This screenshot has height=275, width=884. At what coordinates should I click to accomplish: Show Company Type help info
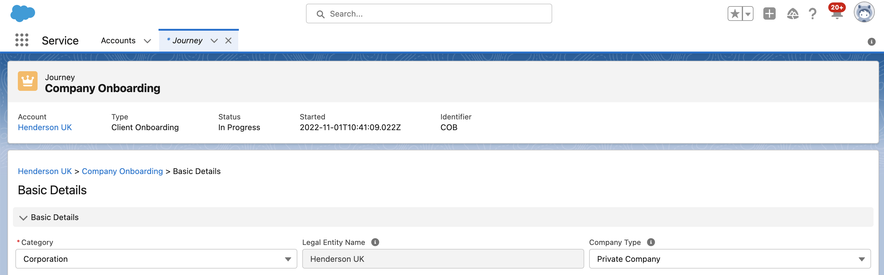pyautogui.click(x=651, y=242)
